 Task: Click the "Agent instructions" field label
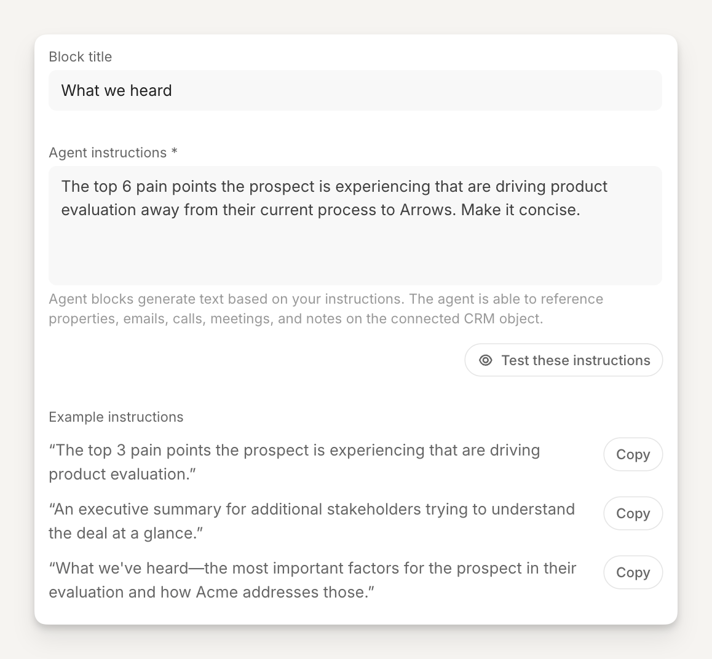tap(108, 152)
